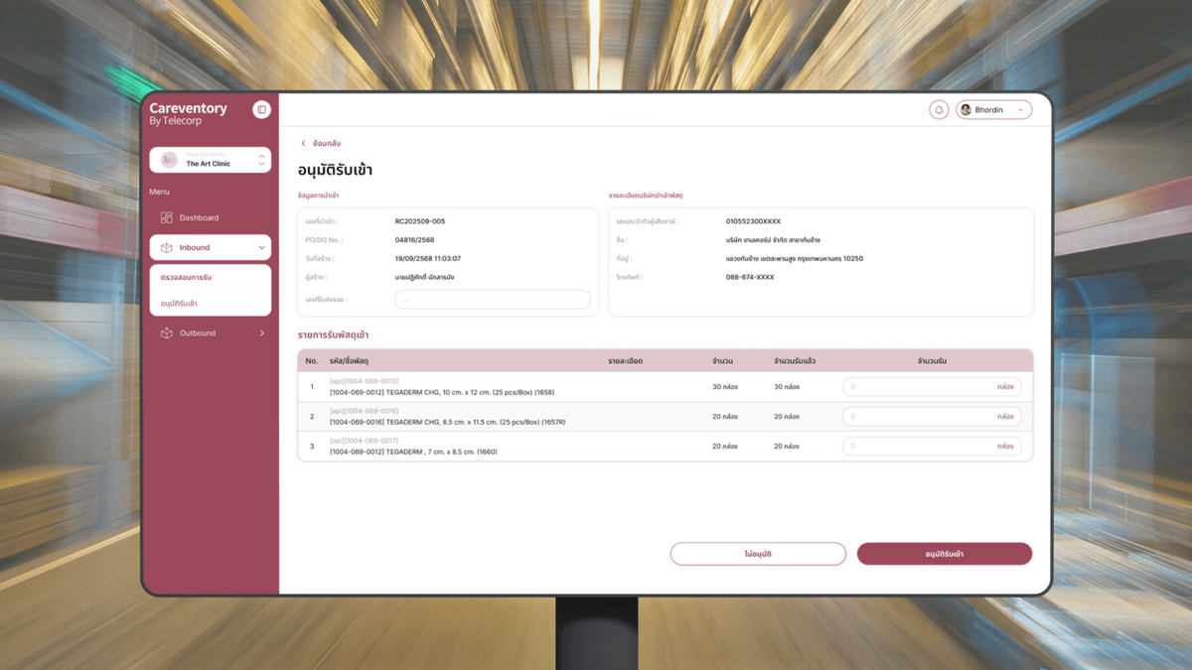Click the TEGADERM CHG 10 cm. x 12 cm. item

(x=442, y=393)
